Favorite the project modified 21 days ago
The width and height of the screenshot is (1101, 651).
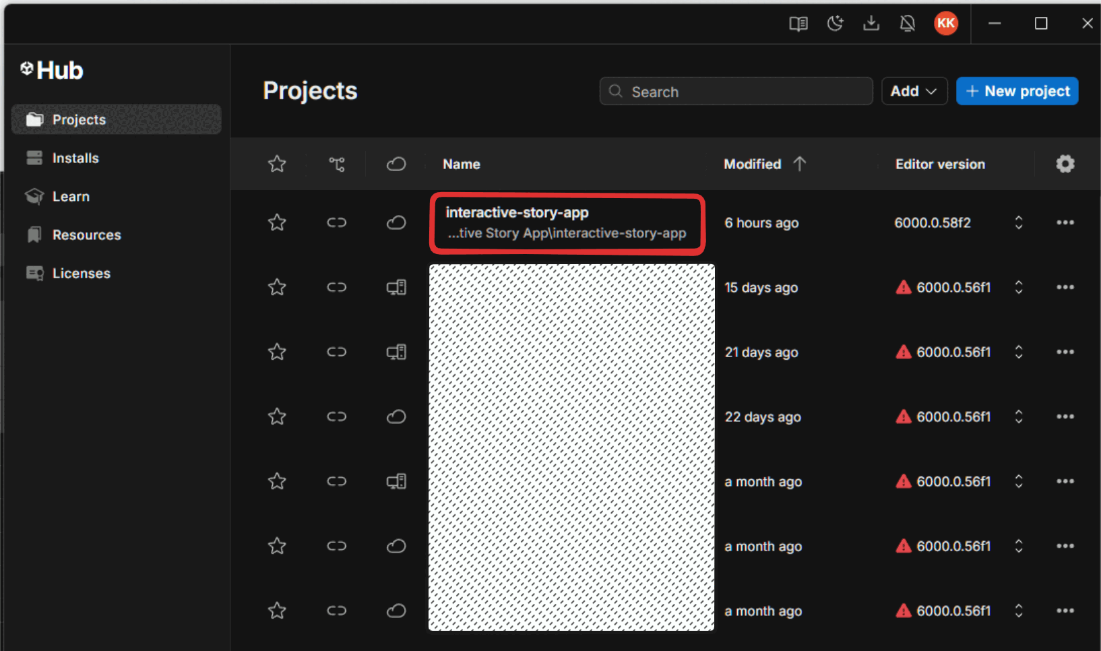coord(277,351)
